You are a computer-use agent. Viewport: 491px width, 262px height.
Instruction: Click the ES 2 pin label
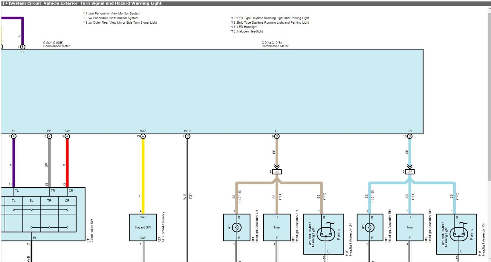click(x=188, y=131)
